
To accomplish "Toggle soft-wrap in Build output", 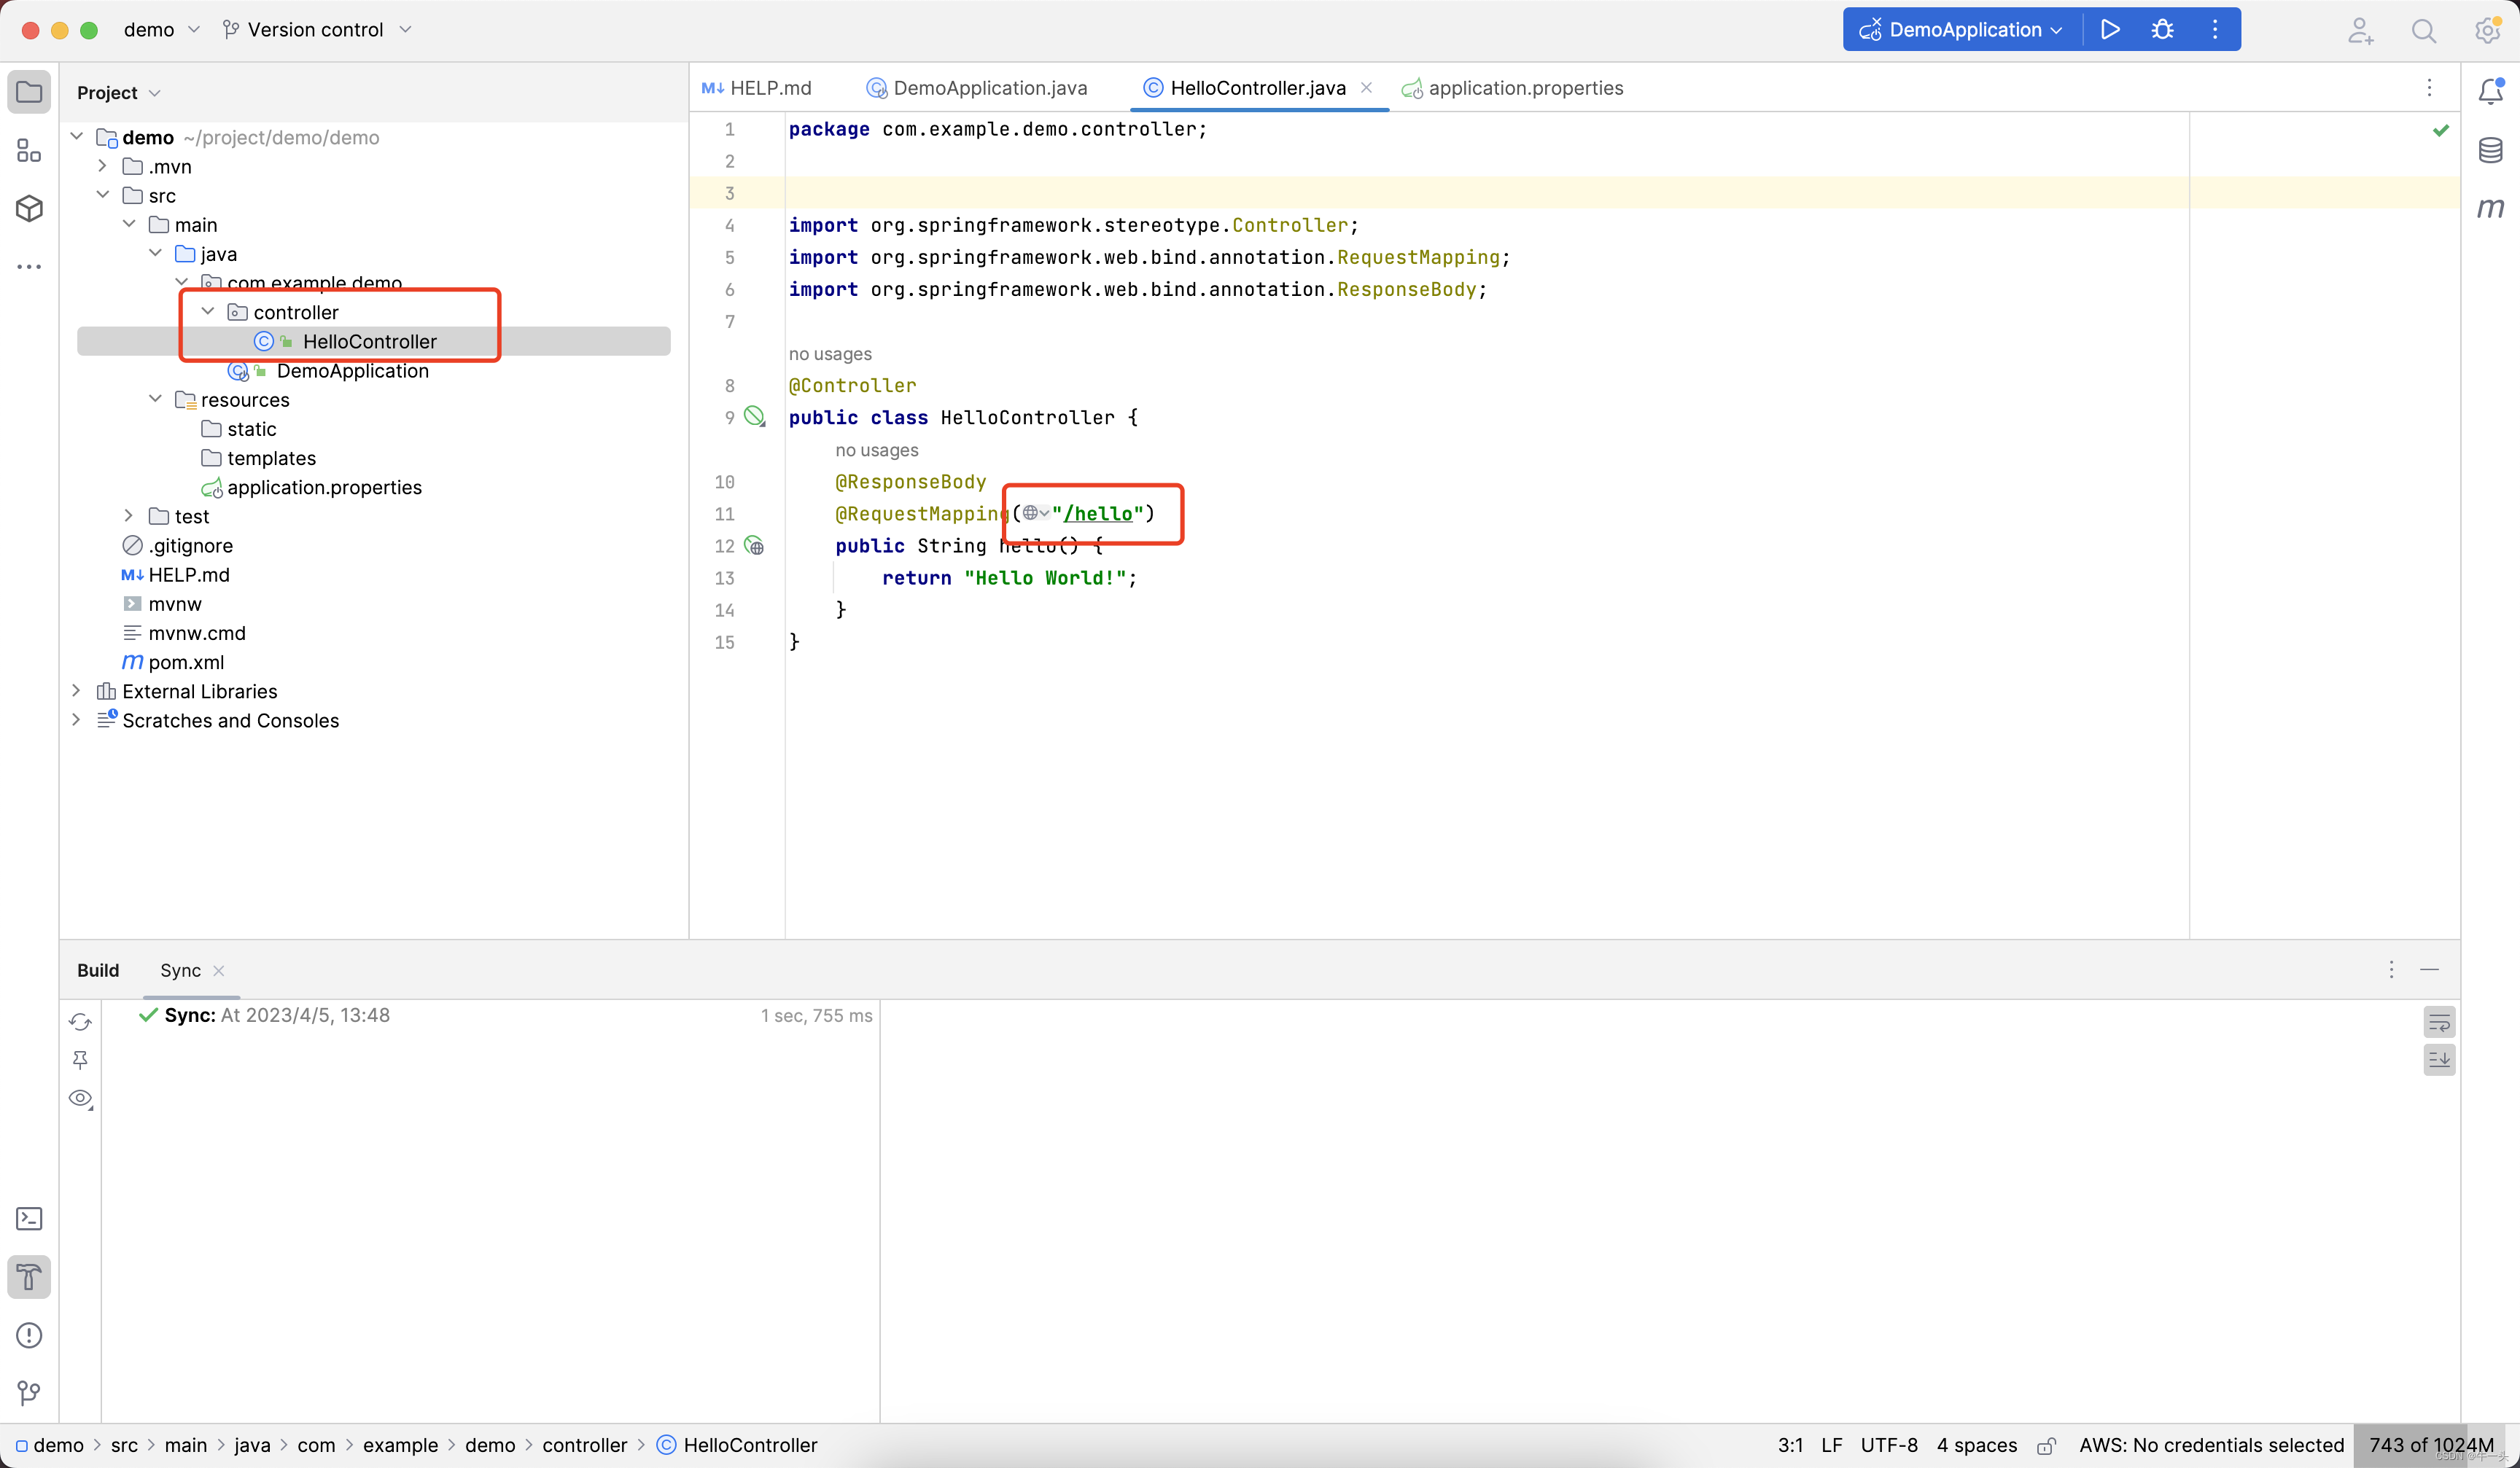I will point(2439,1023).
